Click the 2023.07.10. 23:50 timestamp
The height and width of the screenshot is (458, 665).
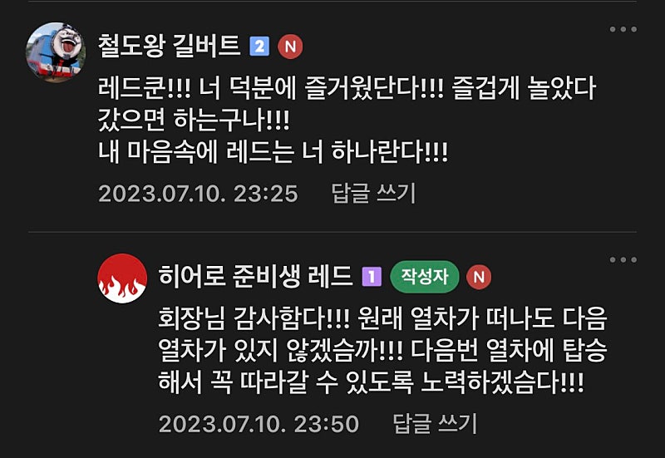click(x=259, y=424)
